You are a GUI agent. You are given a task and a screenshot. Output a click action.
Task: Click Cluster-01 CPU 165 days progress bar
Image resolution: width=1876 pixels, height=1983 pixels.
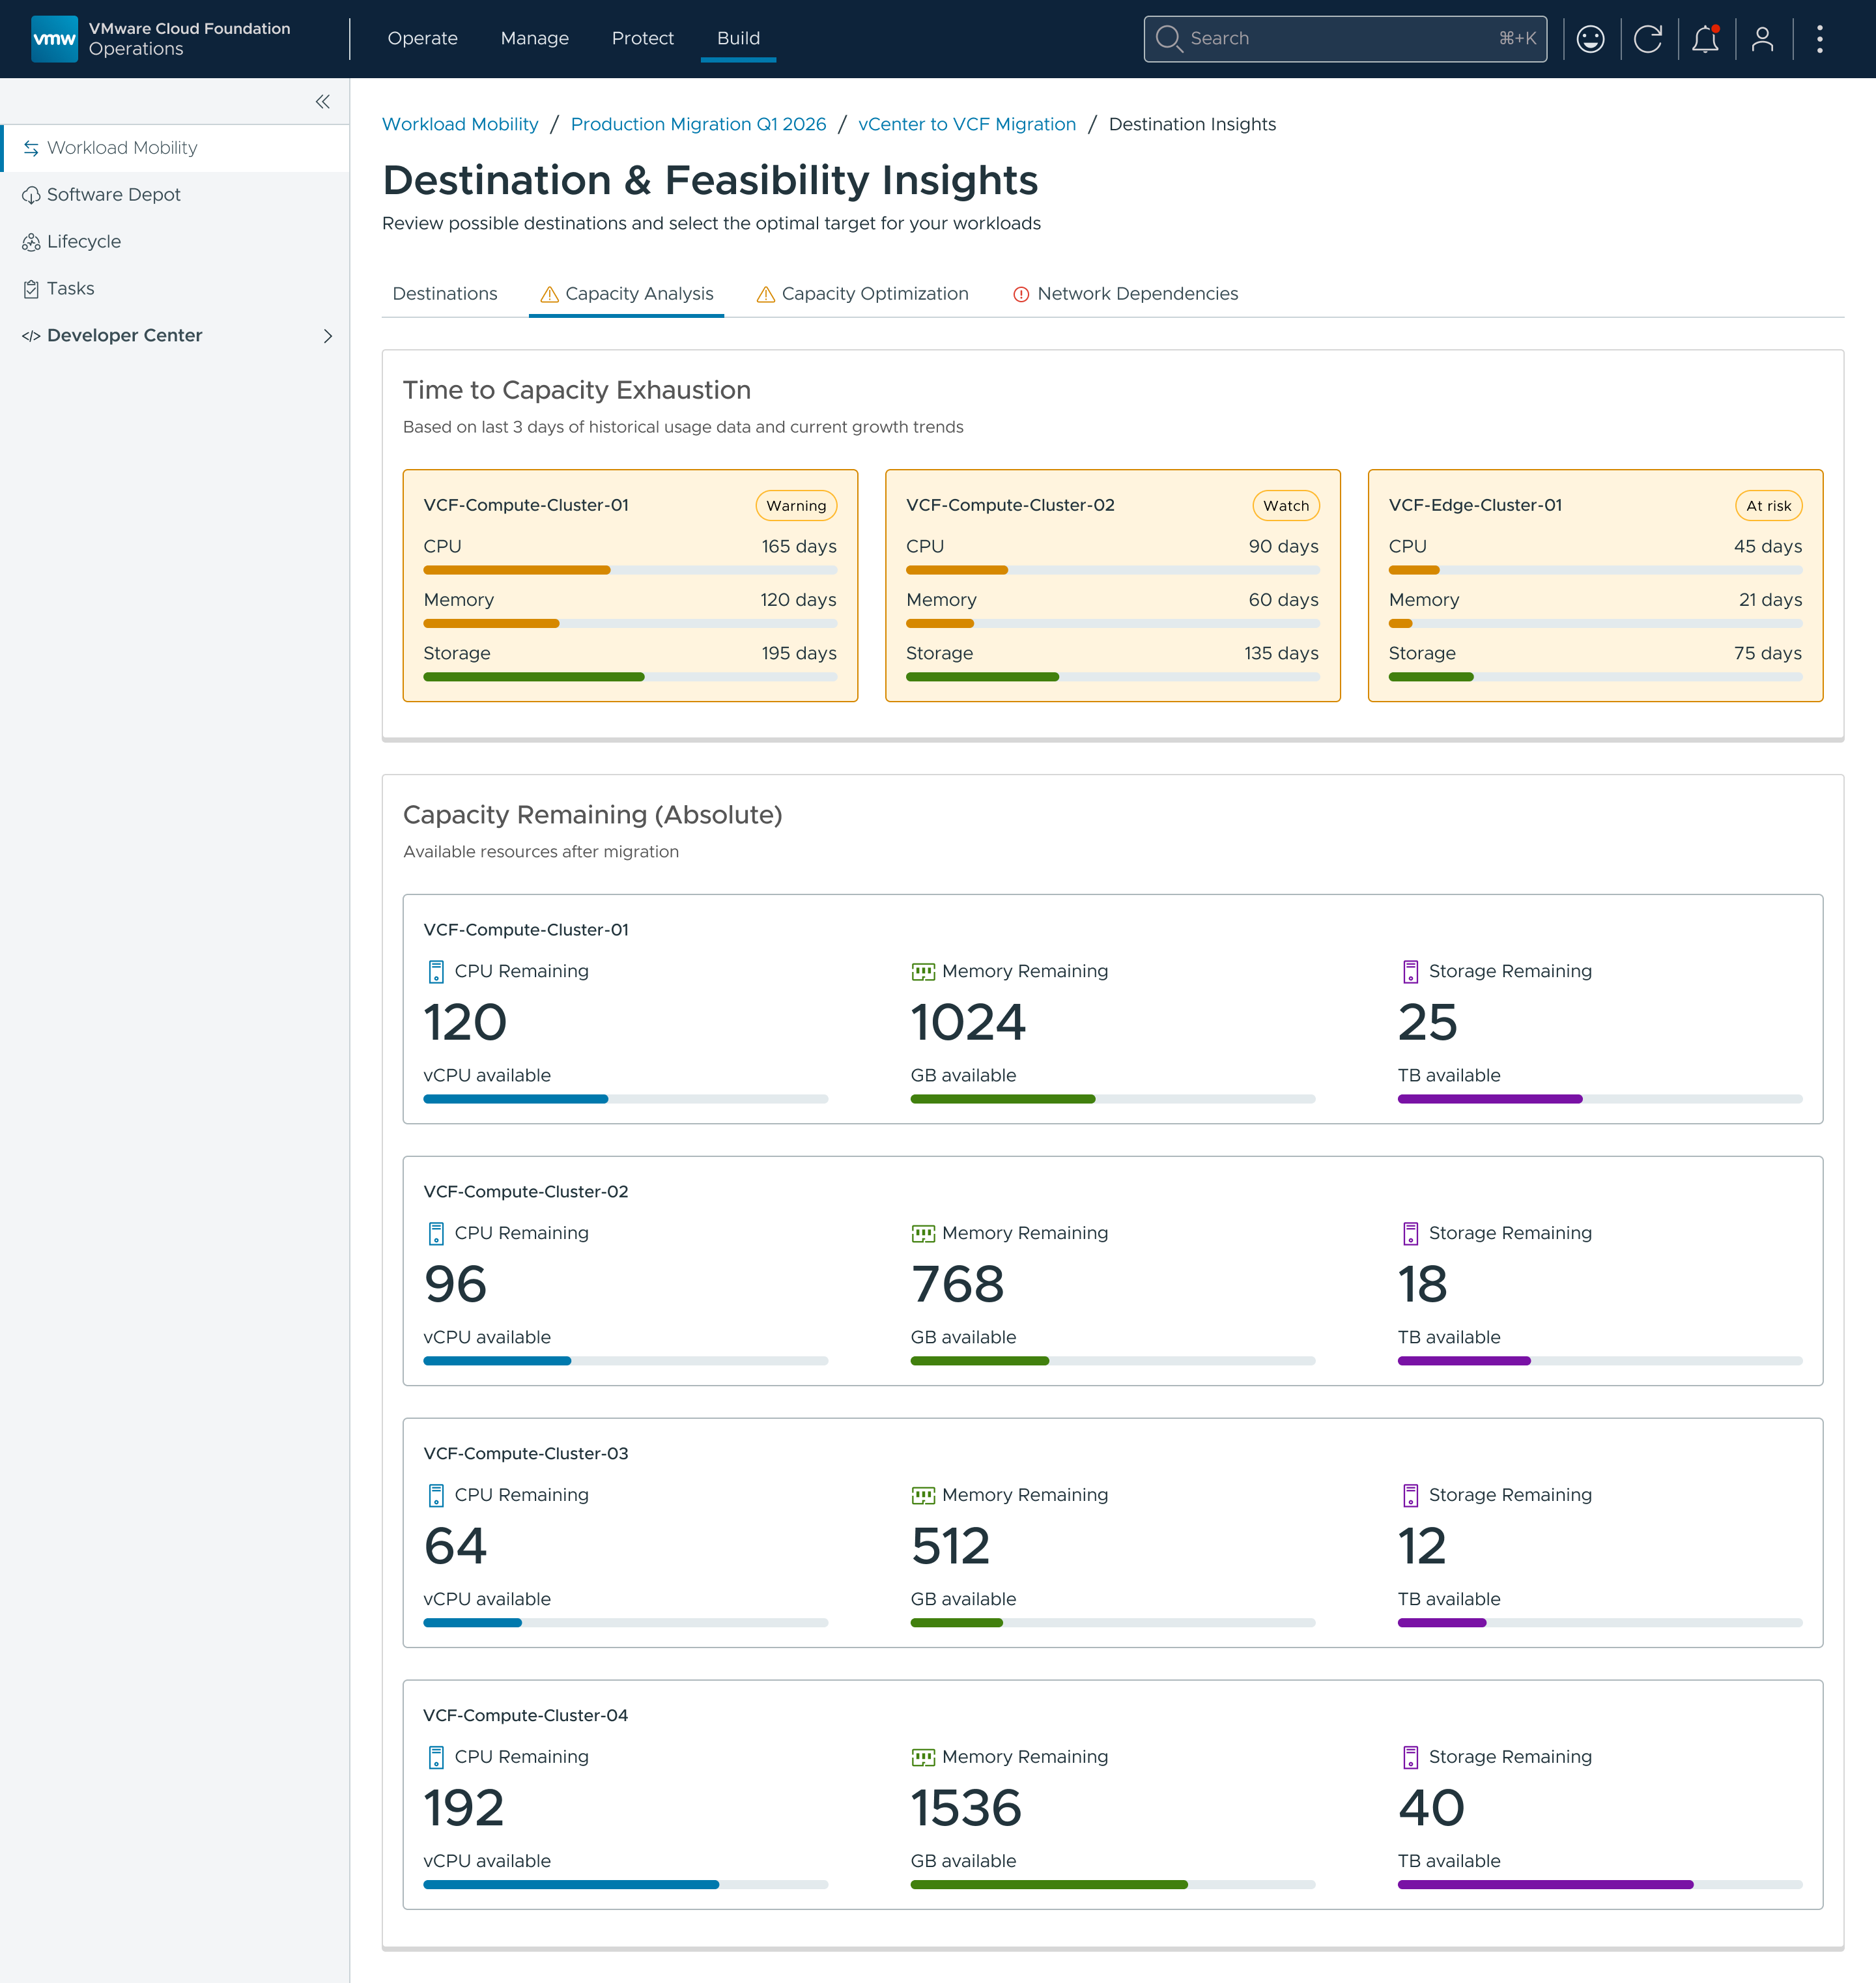coord(630,571)
